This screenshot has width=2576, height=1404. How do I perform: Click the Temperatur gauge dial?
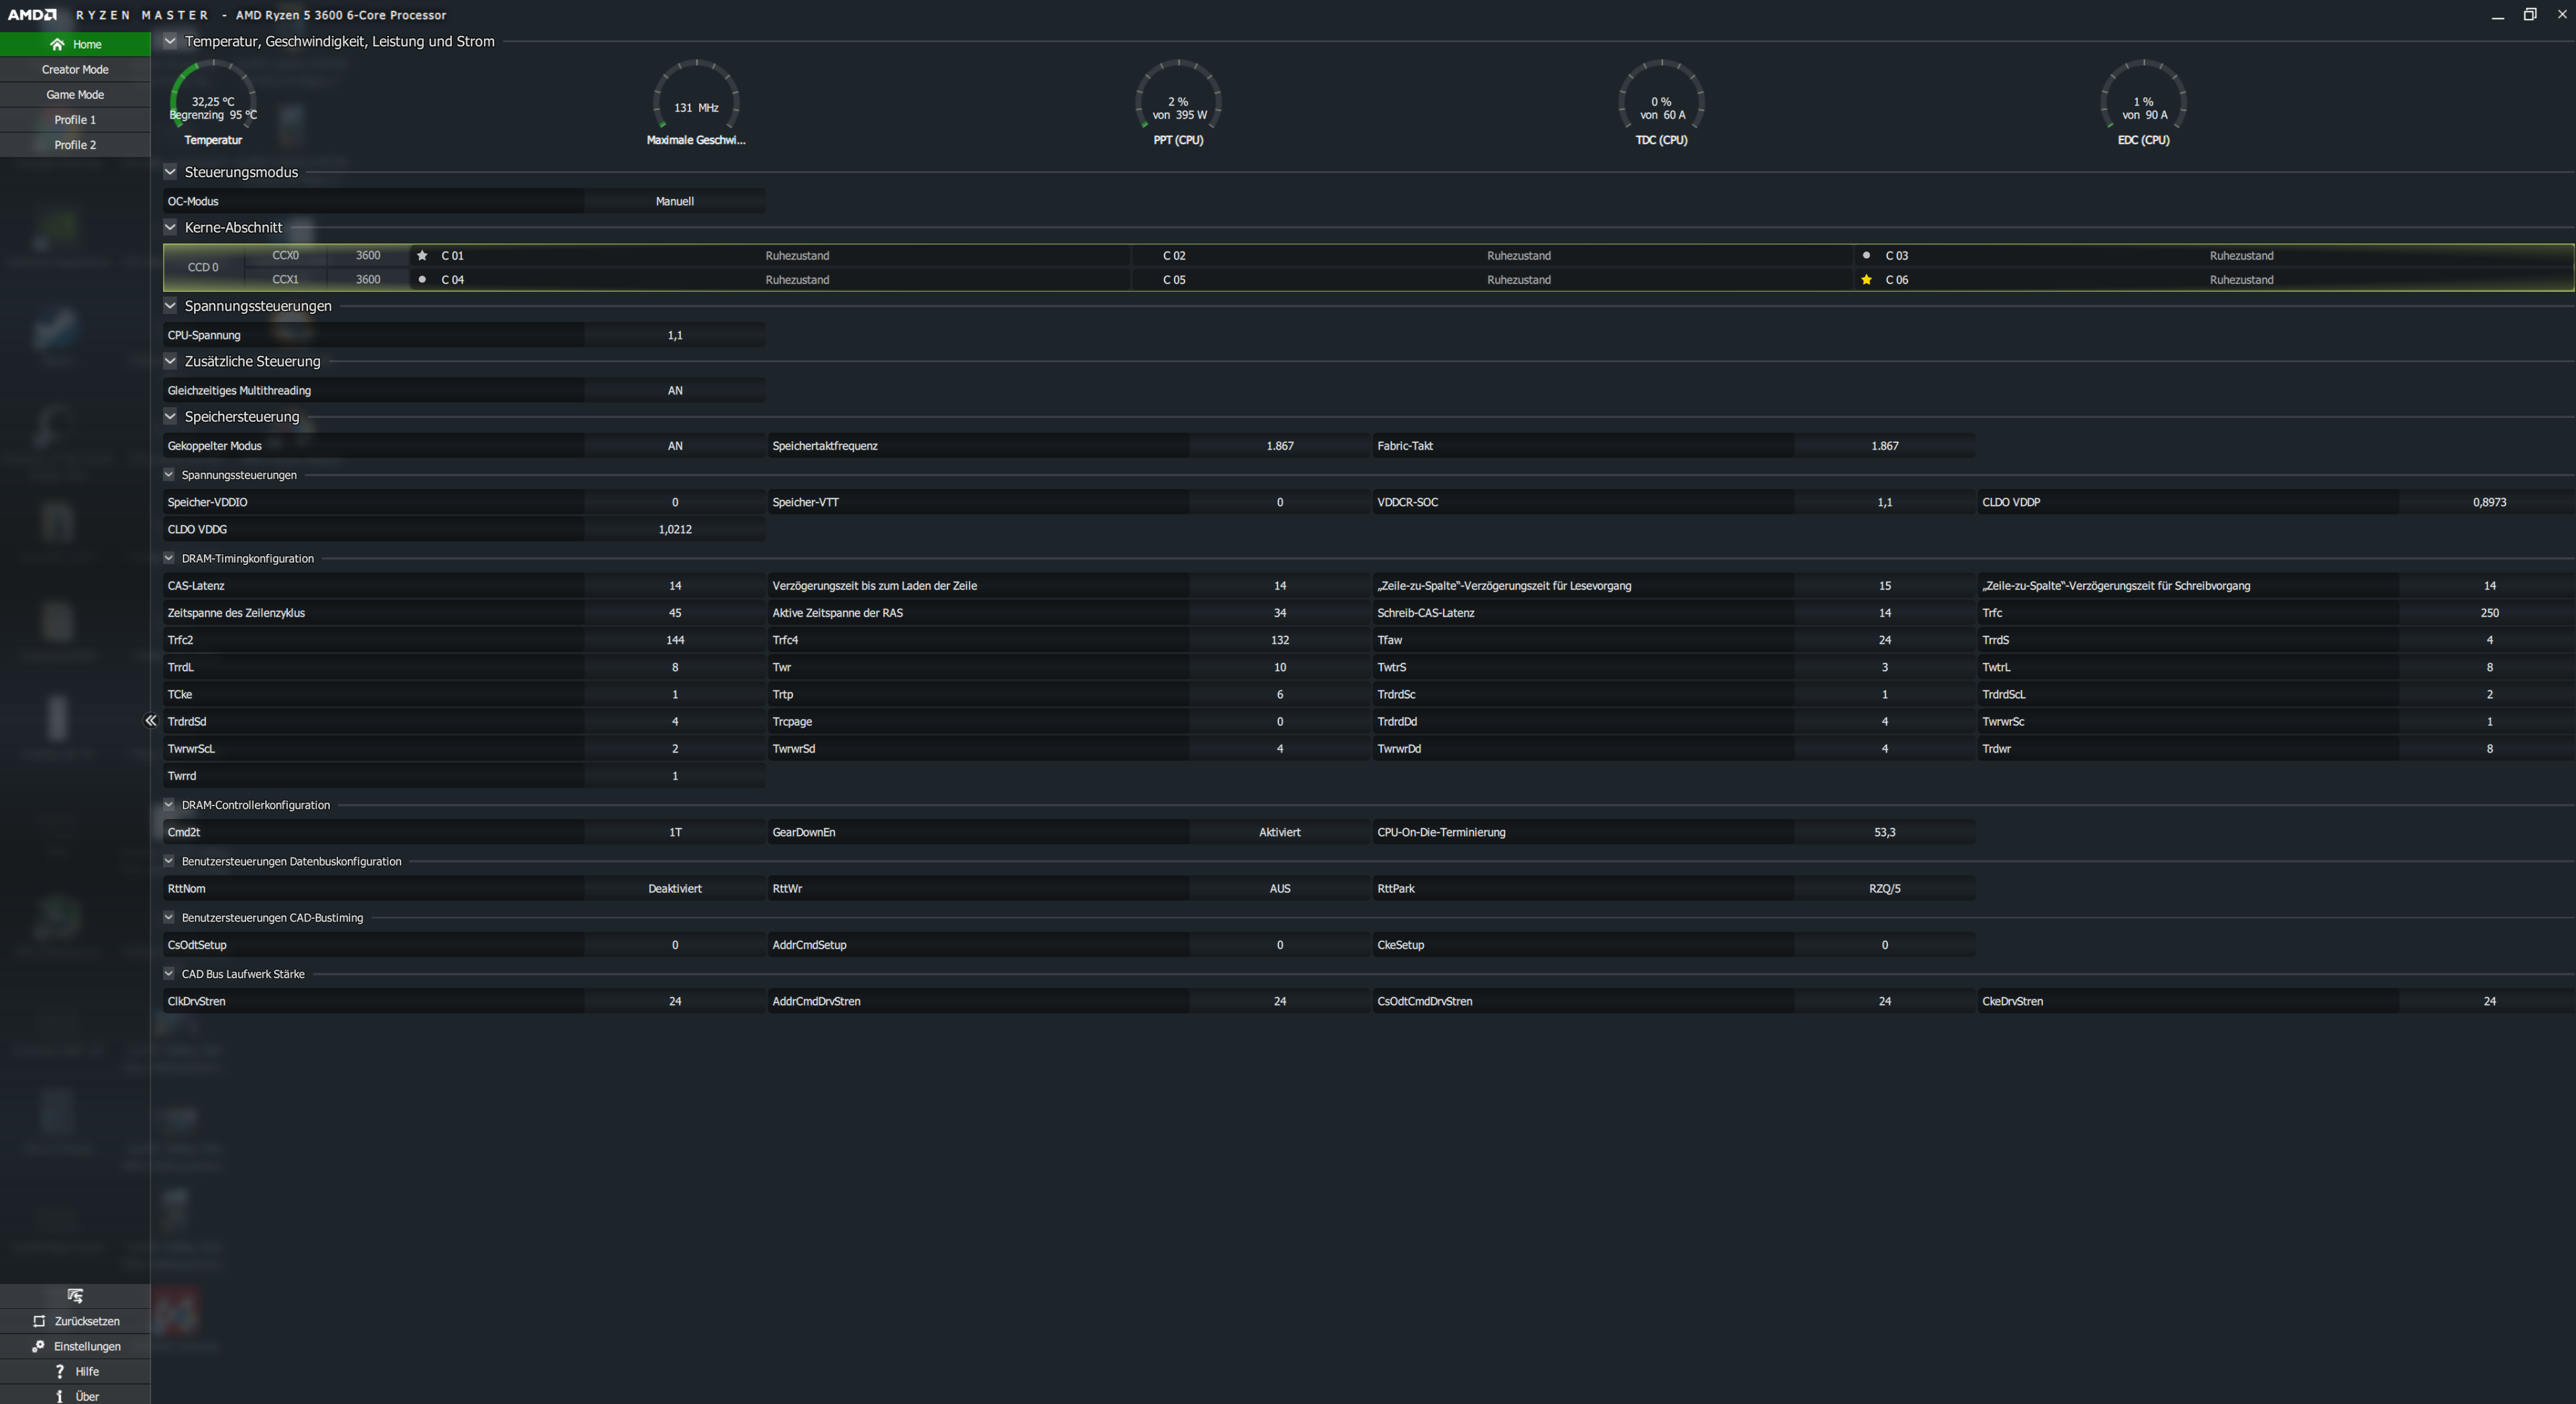point(213,100)
